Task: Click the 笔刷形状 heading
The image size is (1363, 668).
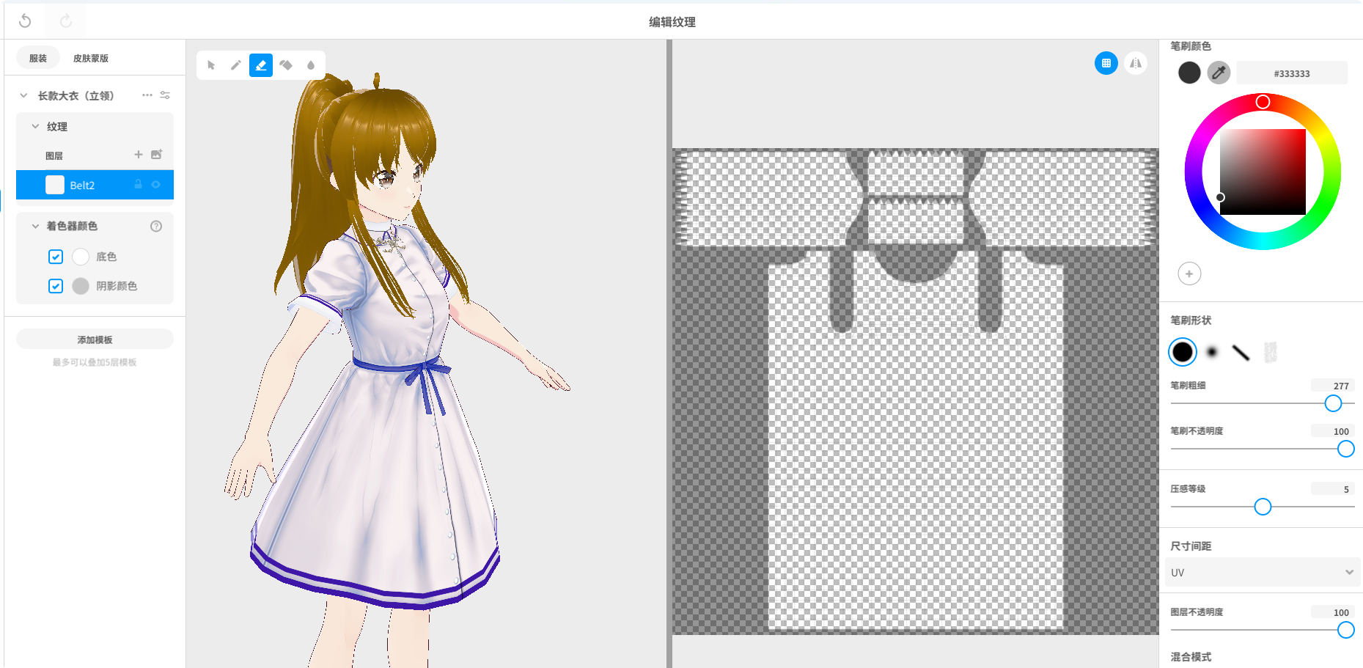Action: click(1191, 320)
